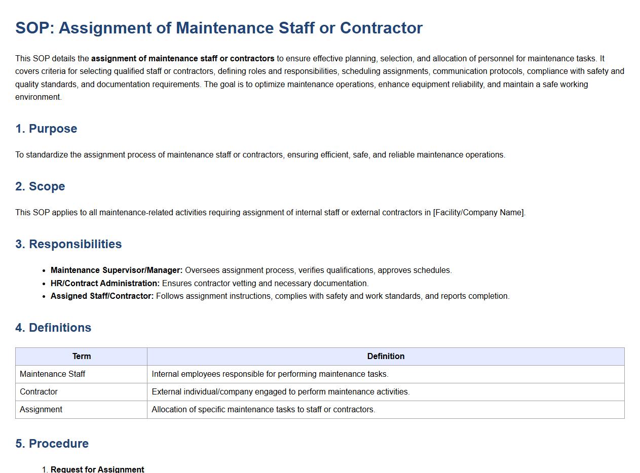Click the 'Request for Assignment' list item
640x473 pixels.
97,469
